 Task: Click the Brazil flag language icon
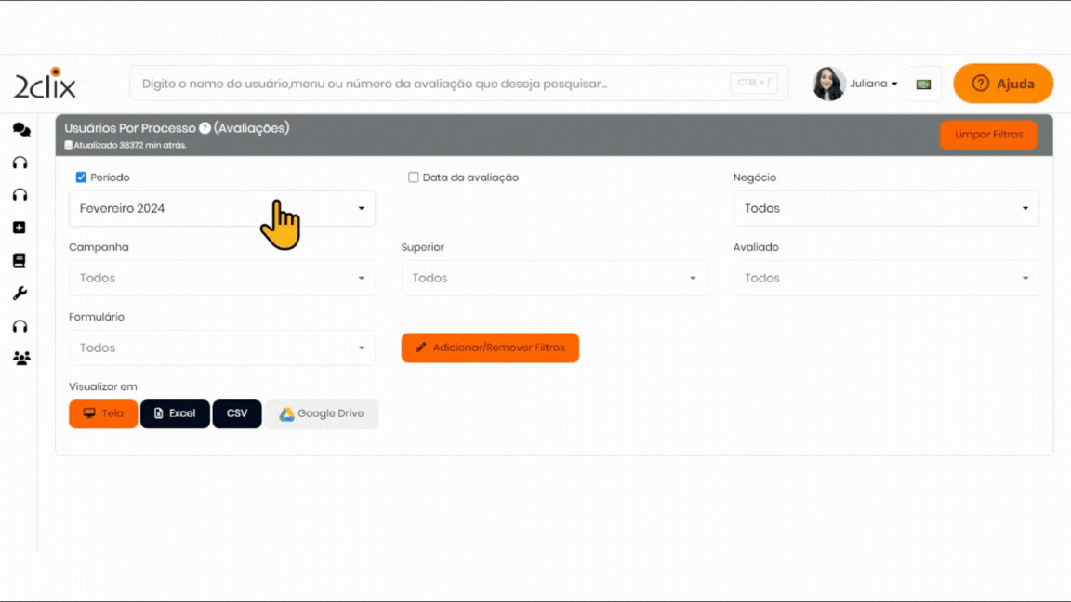coord(923,84)
